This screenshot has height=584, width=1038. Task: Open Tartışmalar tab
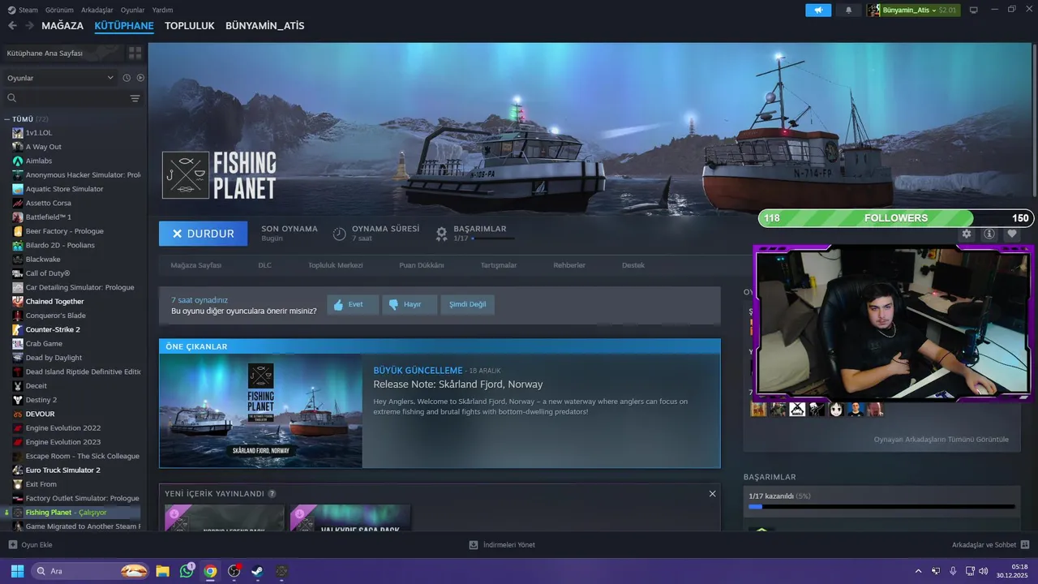click(499, 265)
